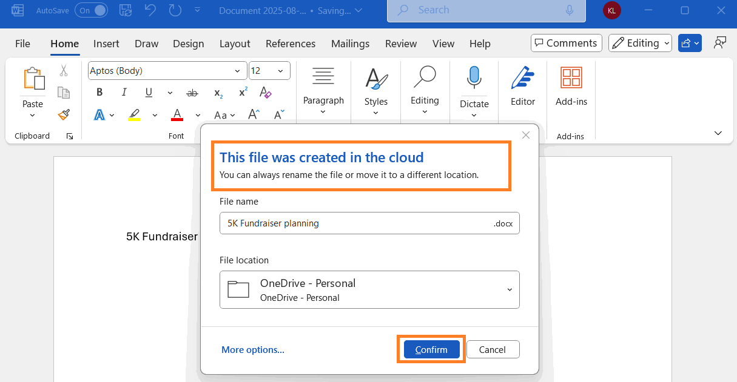Open the Editing mode dropdown
Screen dimensions: 737x382
coord(641,43)
